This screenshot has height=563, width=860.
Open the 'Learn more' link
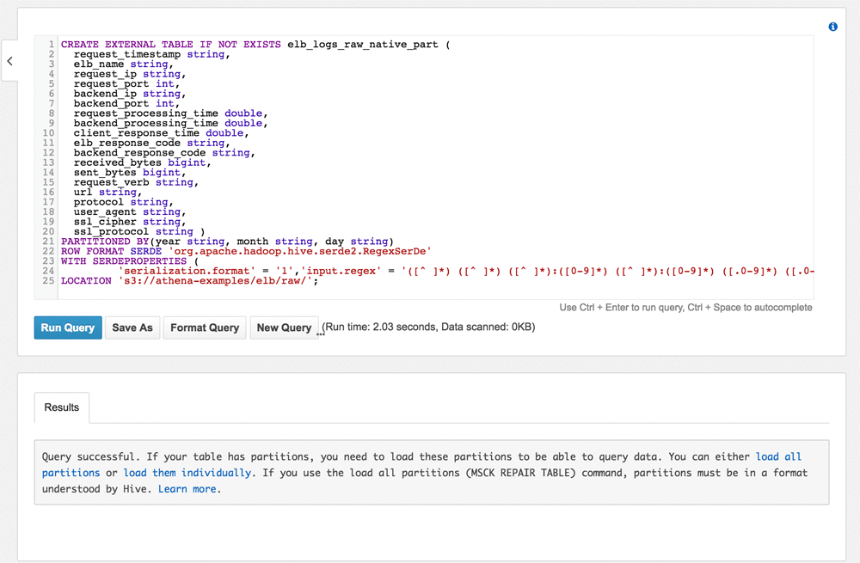click(187, 489)
